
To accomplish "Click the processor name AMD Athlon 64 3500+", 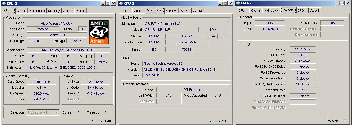I will [57, 23].
